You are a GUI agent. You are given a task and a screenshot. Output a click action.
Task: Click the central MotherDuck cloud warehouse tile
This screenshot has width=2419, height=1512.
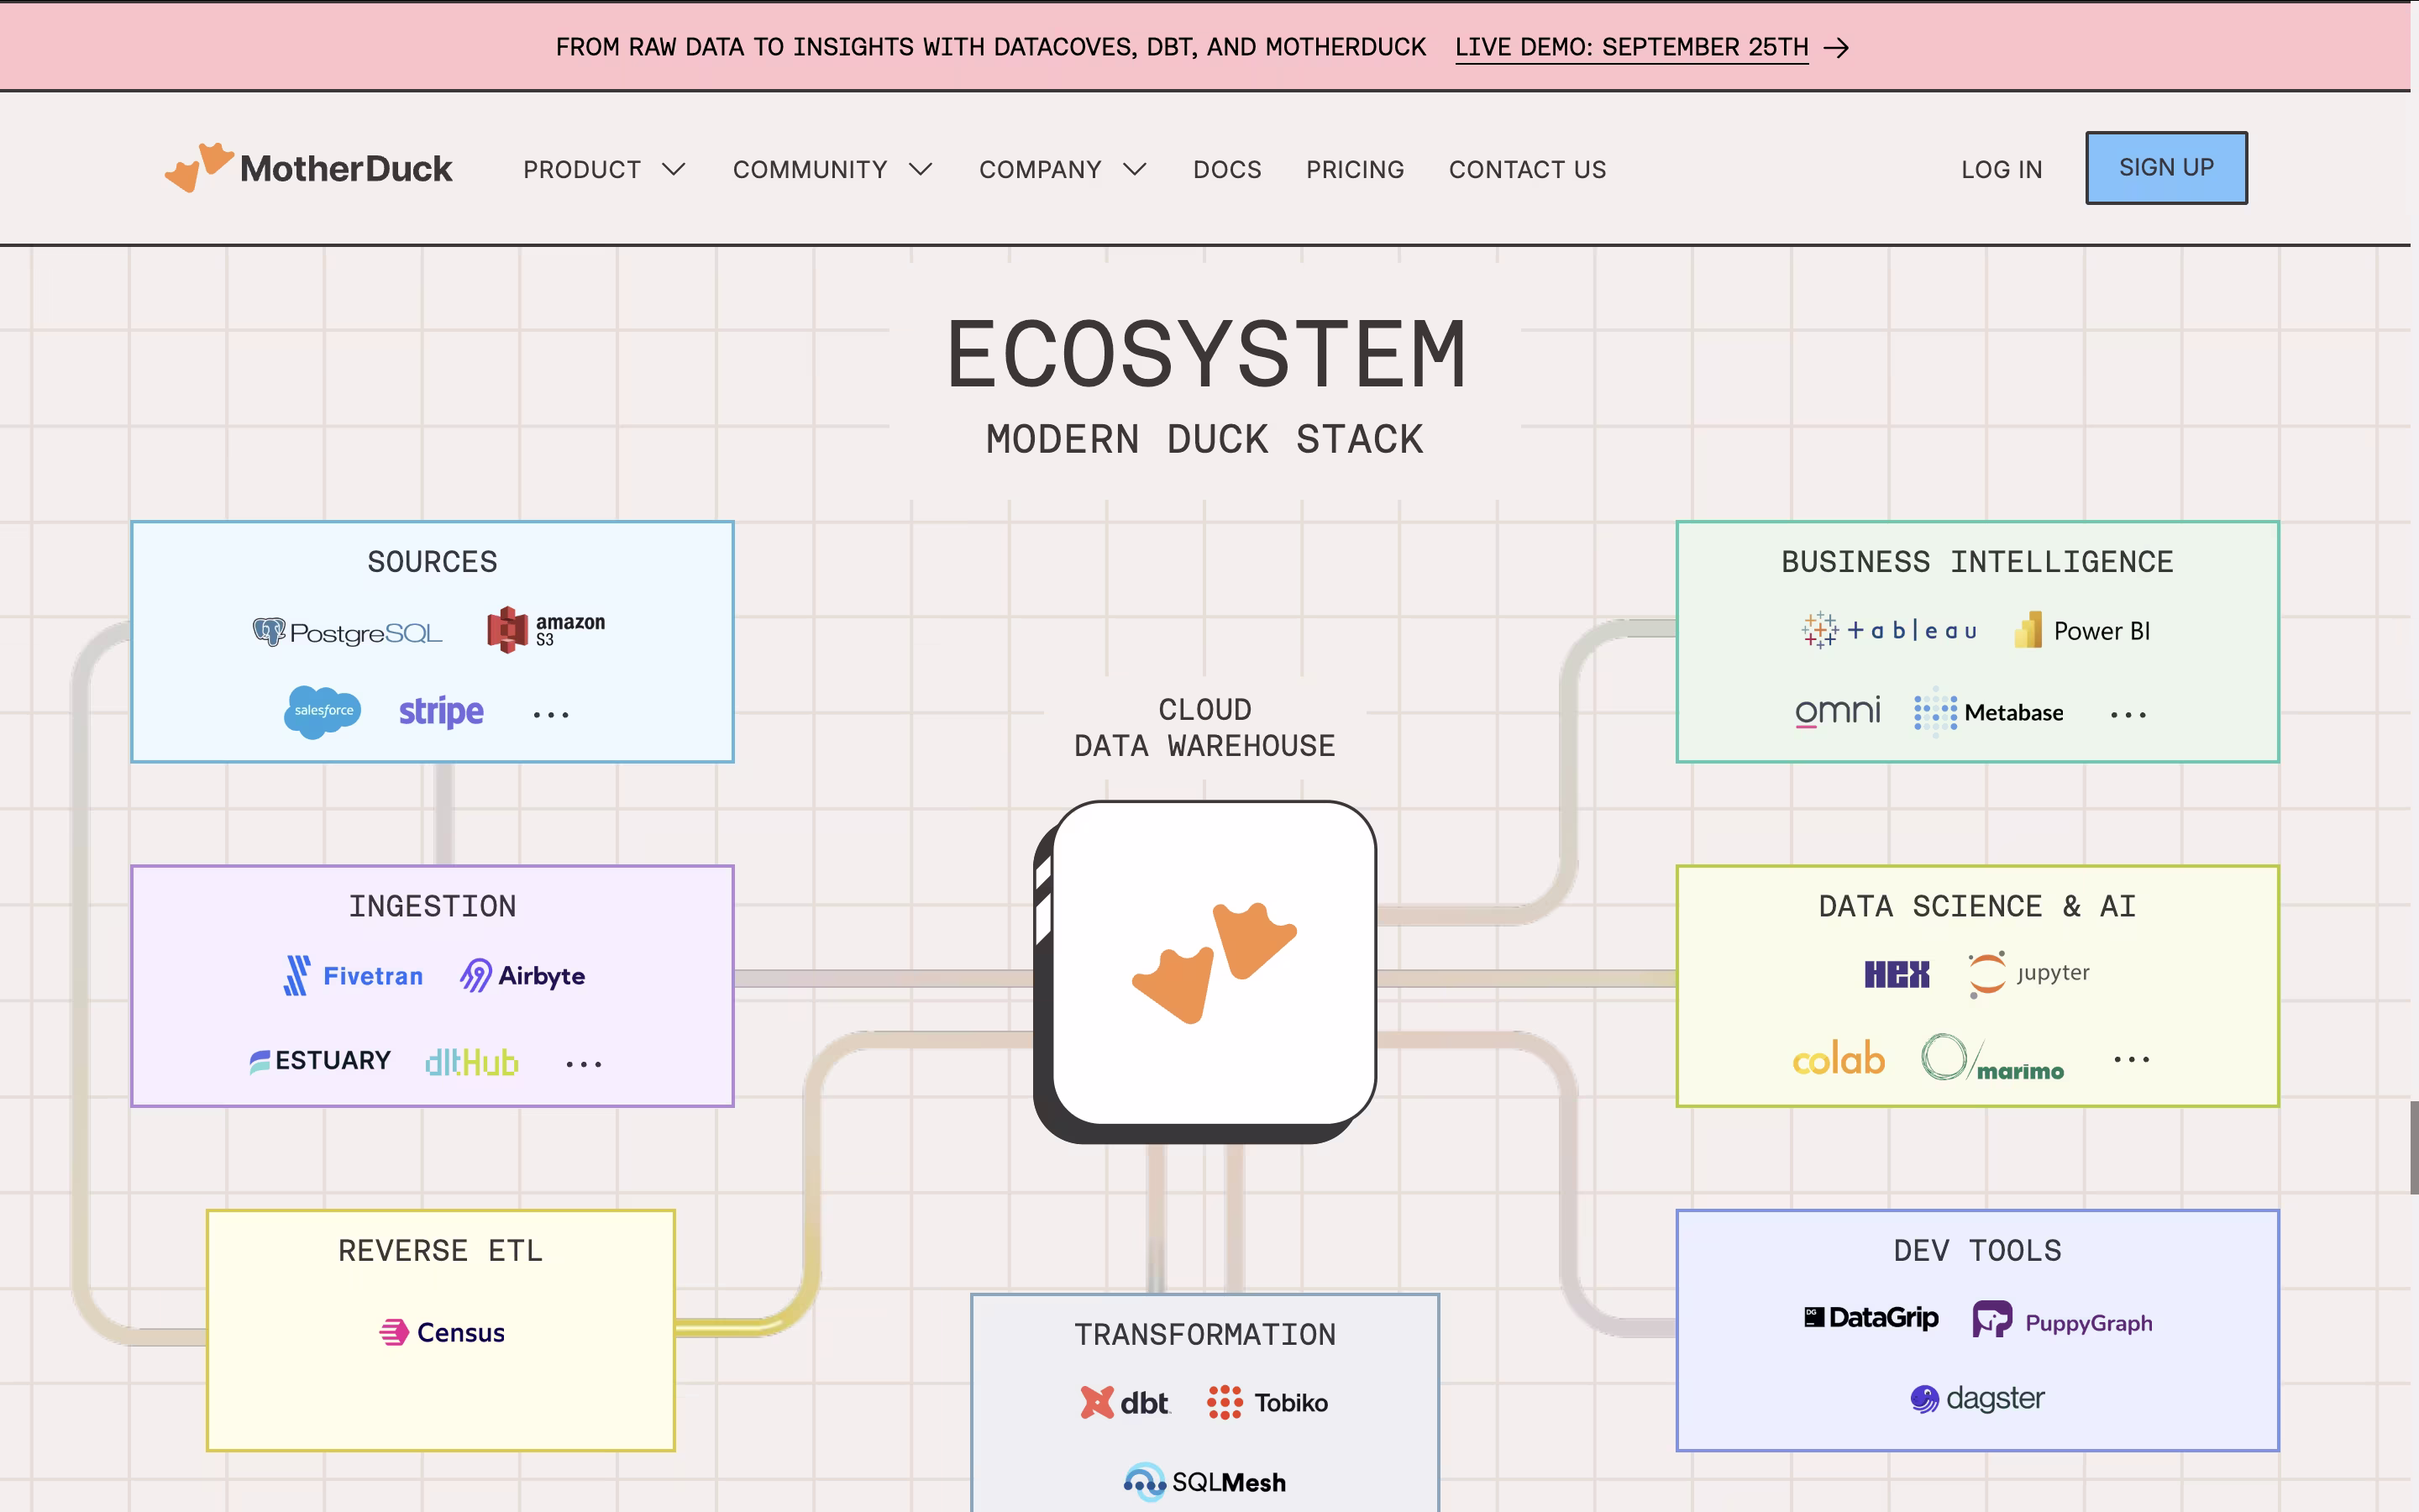point(1205,970)
